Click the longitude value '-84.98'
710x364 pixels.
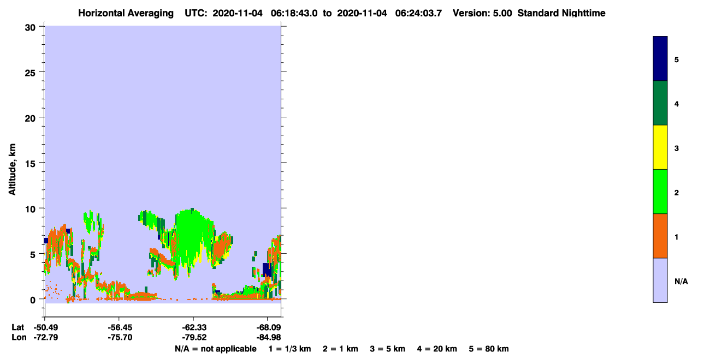268,337
